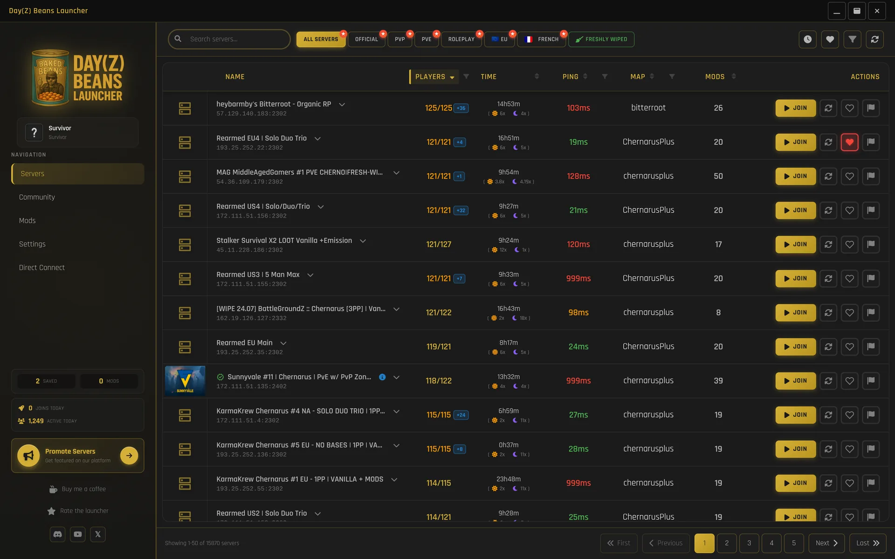
Task: Click the Search servers input field
Action: (229, 39)
